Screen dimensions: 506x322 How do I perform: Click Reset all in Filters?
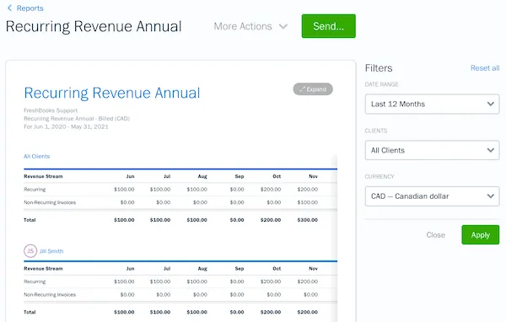tap(485, 68)
